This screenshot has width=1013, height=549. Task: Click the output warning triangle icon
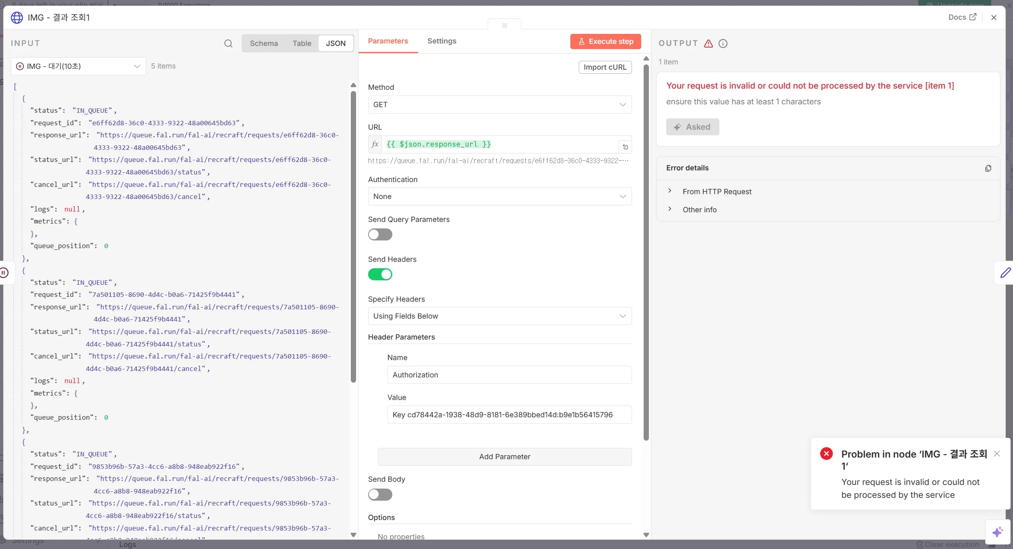coord(708,44)
